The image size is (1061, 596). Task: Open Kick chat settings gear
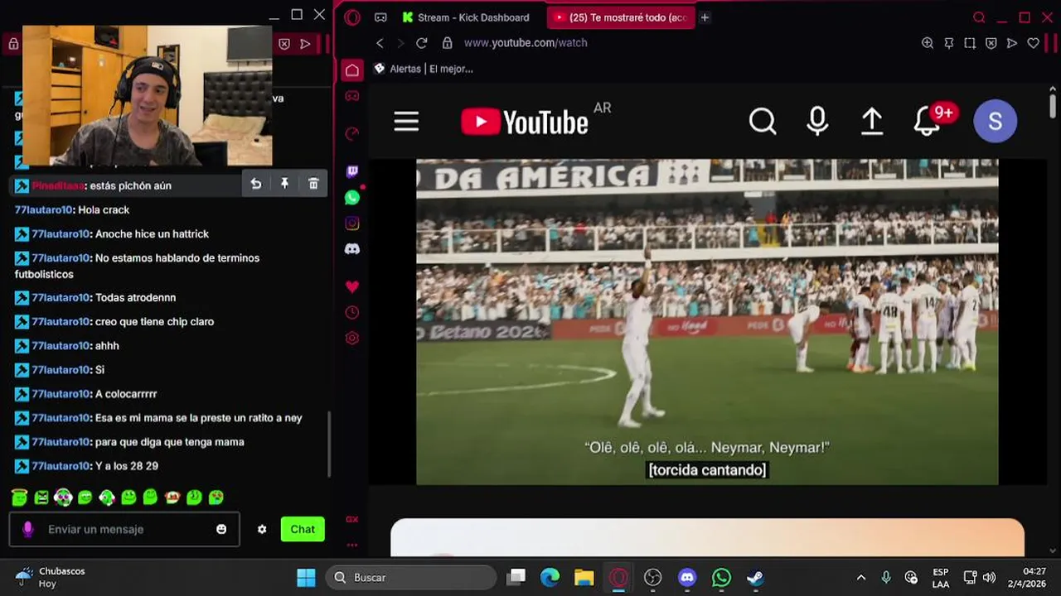click(x=262, y=529)
